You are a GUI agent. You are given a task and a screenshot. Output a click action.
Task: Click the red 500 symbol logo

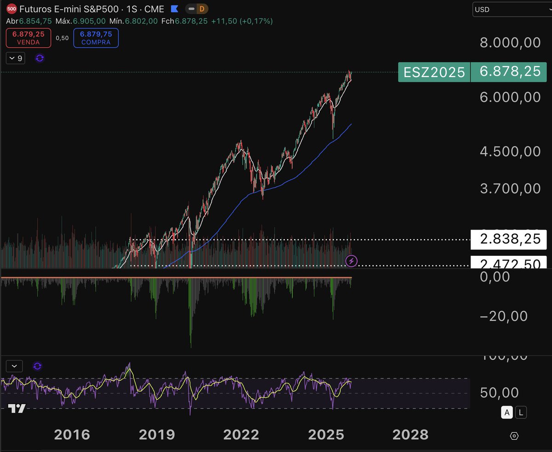pos(11,9)
